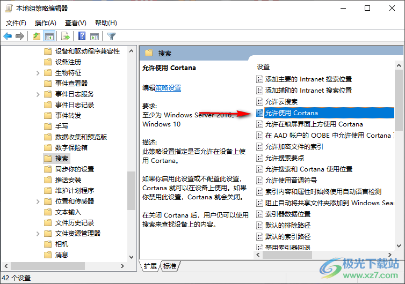This screenshot has height=284, width=405.
Task: Switch to the 扩展 tab
Action: (150, 266)
